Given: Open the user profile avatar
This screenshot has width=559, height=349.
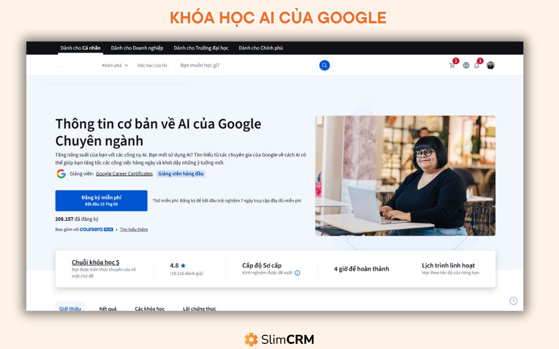Looking at the screenshot, I should pos(490,65).
